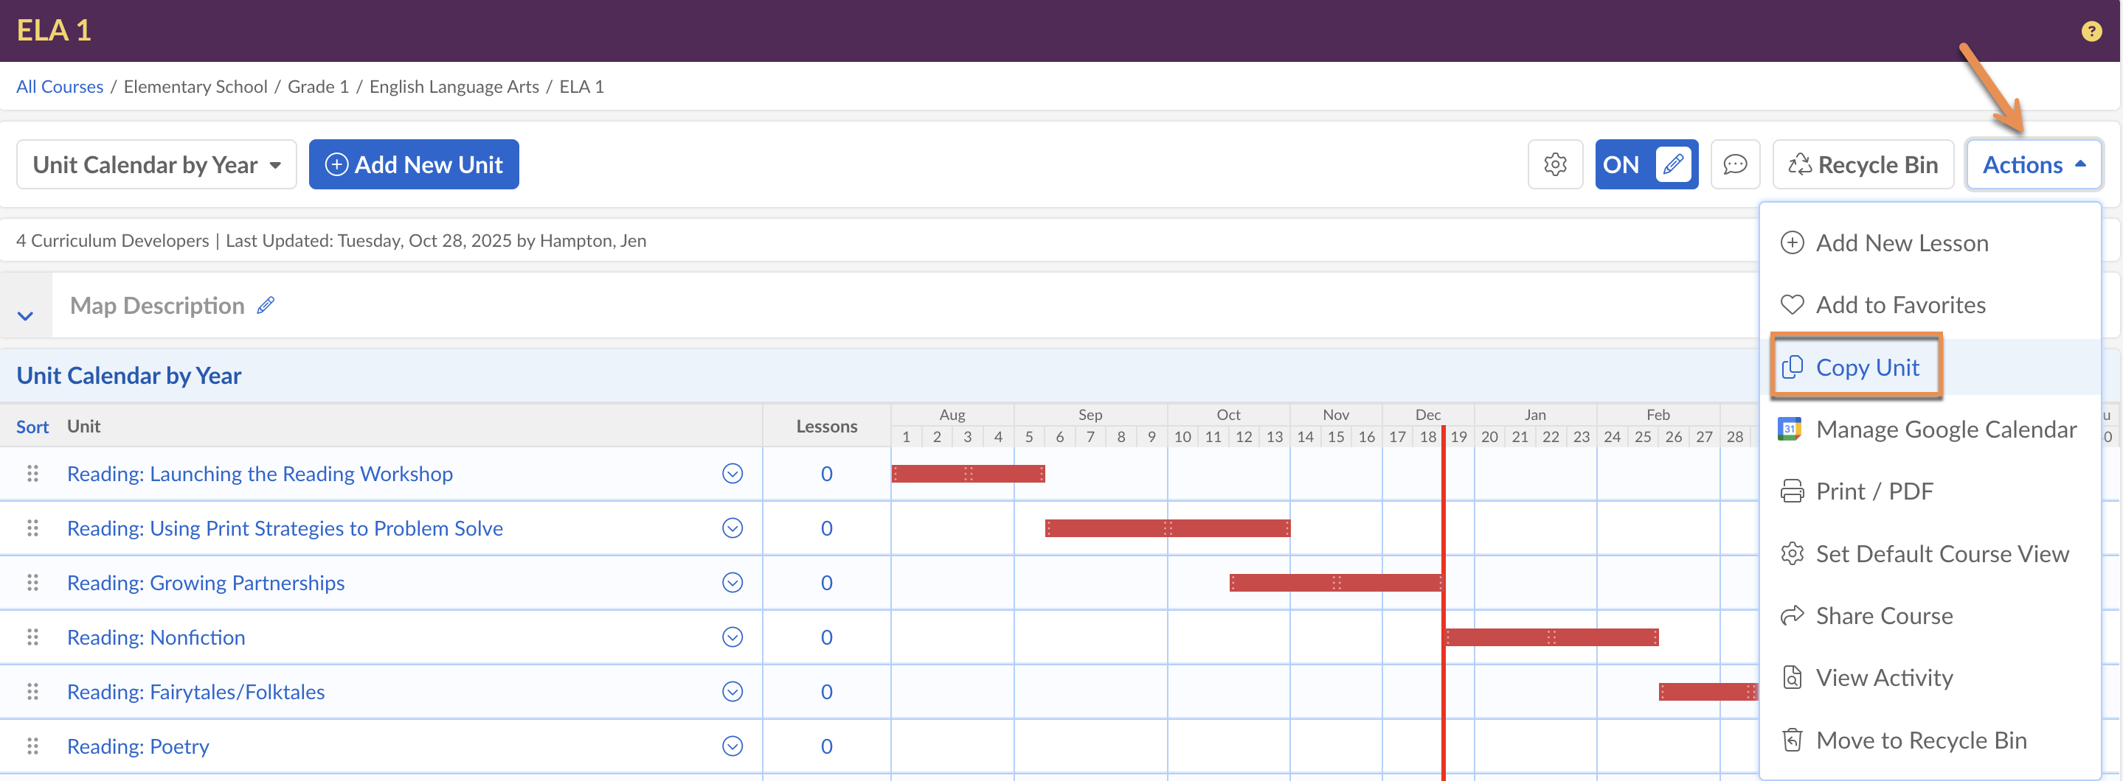2123x781 pixels.
Task: Open course settings gear icon
Action: pos(1554,164)
